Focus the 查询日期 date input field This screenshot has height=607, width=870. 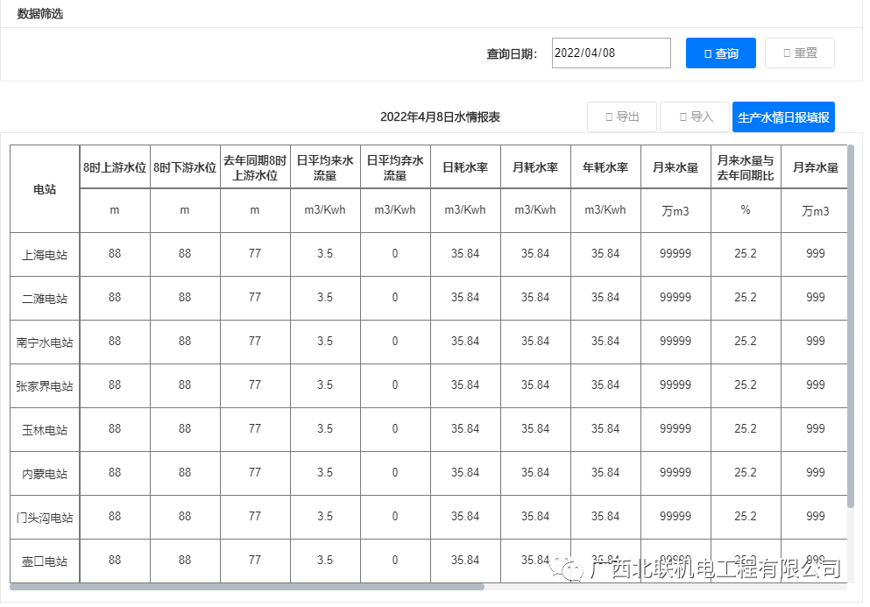coord(611,53)
